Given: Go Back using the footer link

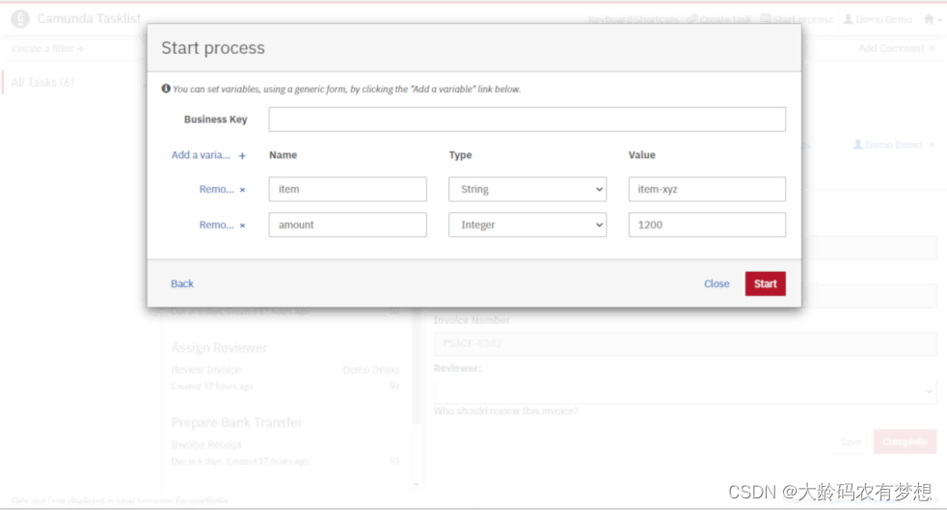Looking at the screenshot, I should click(182, 283).
